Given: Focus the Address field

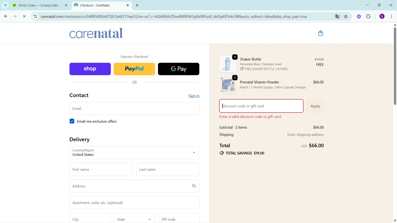Looking at the screenshot, I should 134,186.
